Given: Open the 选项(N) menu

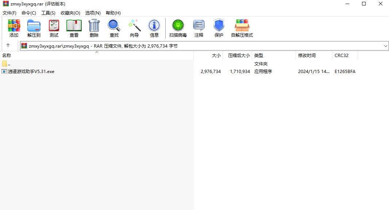Looking at the screenshot, I should [x=93, y=13].
